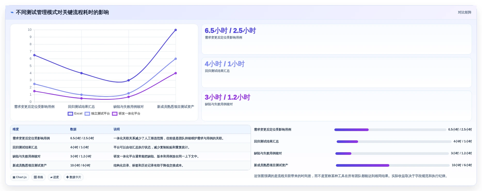Viewport: 482px width, 191px height.
Task: Click table row label 新成员熟悉项目测试资产
Action: 30,166
